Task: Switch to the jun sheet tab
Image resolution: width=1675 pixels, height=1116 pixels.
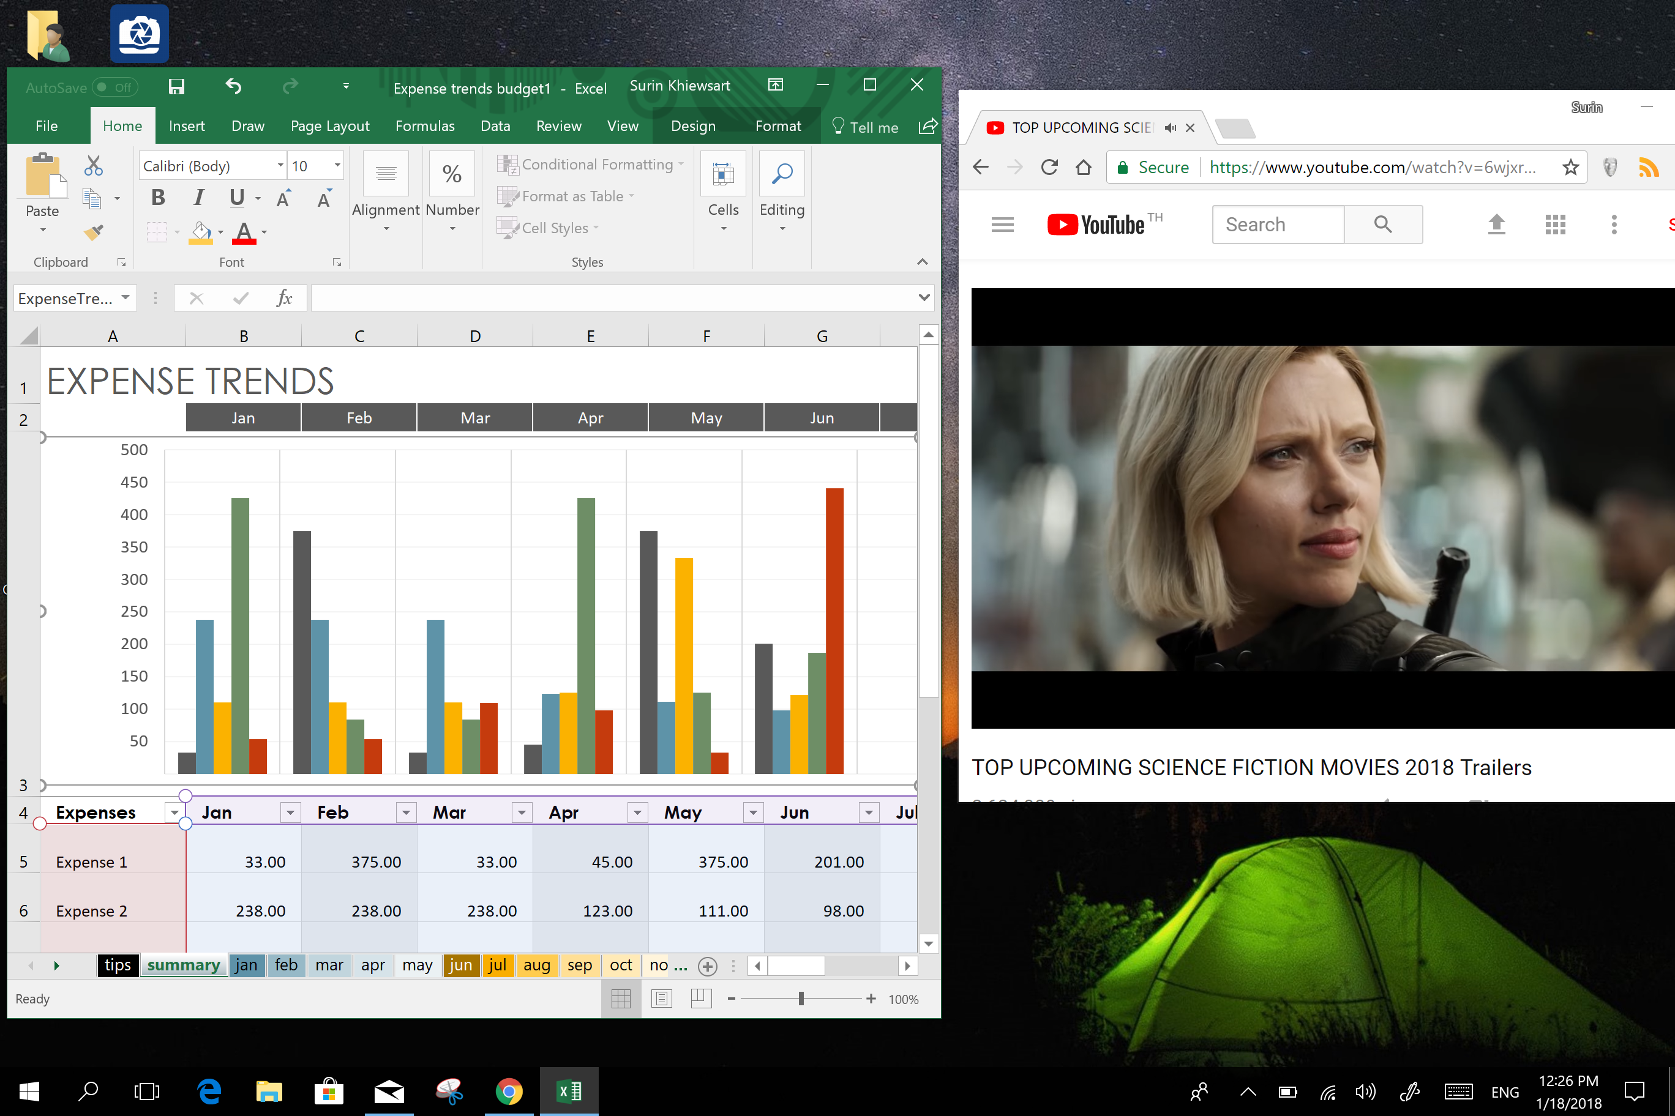Action: tap(461, 965)
